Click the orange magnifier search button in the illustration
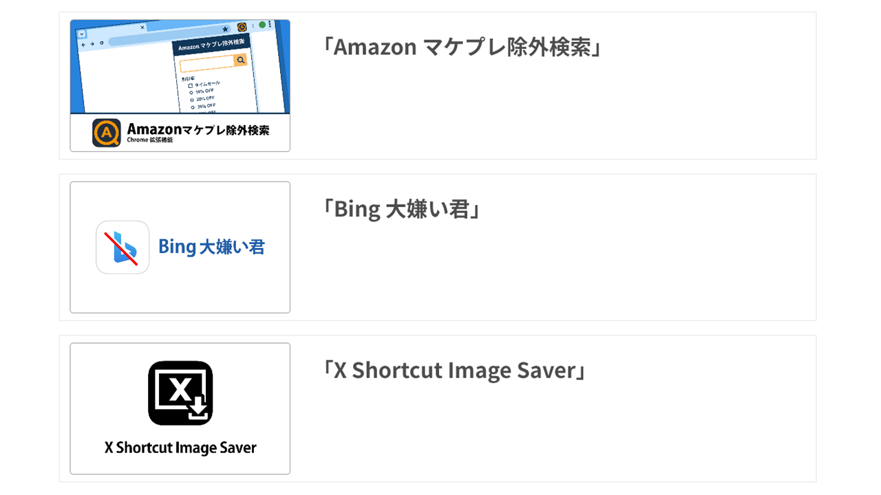881x495 pixels. [x=240, y=60]
